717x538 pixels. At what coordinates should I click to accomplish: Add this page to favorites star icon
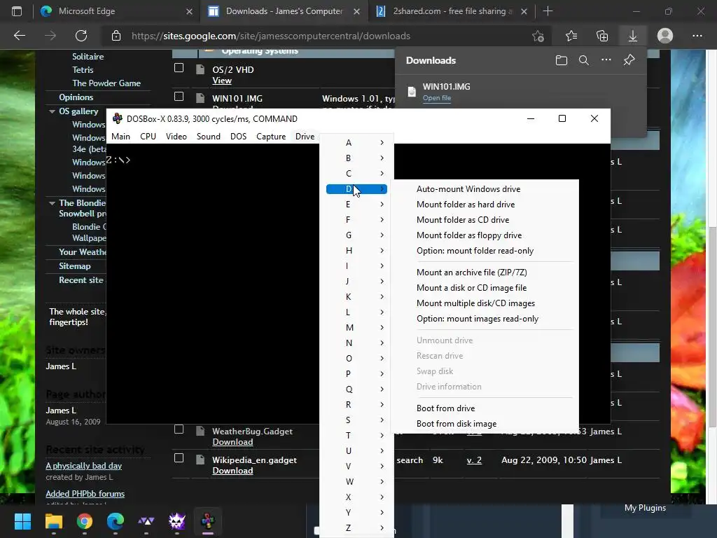[x=538, y=36]
